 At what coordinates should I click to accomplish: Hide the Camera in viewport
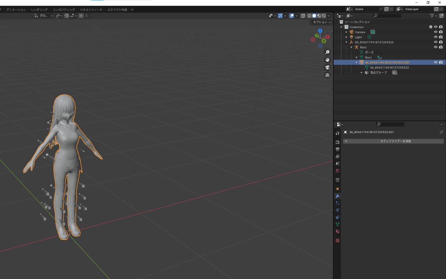point(436,32)
